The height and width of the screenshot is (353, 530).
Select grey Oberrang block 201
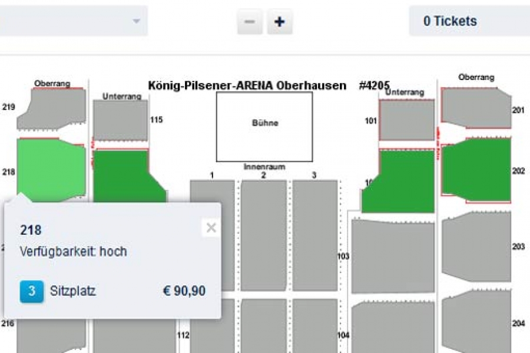pos(476,108)
